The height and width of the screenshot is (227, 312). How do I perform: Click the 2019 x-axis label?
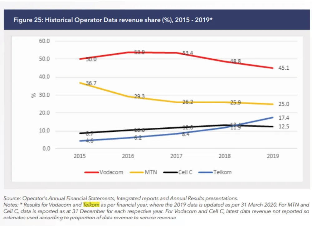pos(273,156)
